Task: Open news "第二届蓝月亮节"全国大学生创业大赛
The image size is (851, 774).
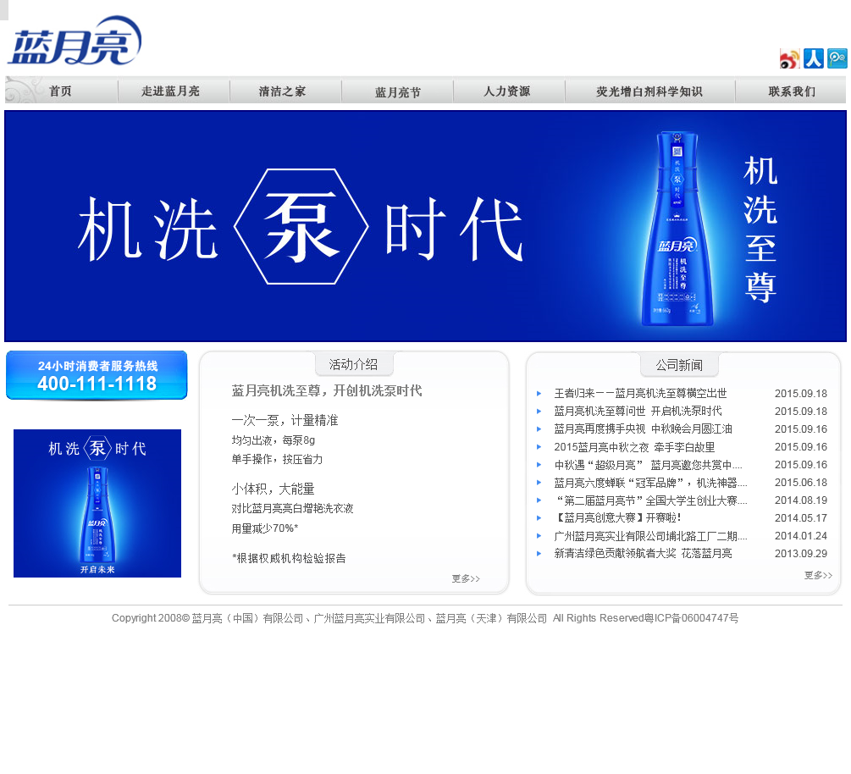Action: pos(650,500)
